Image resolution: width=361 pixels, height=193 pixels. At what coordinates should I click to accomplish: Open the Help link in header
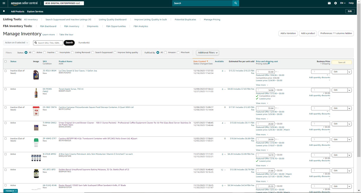pos(351,3)
